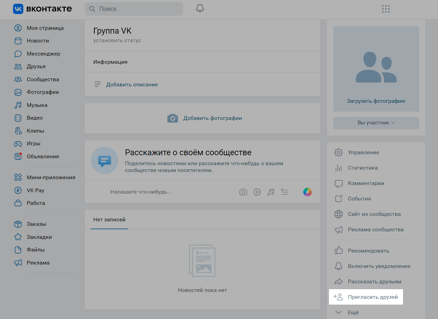This screenshot has width=438, height=319.
Task: Attach a photo using camera icon in post box
Action: pyautogui.click(x=243, y=192)
